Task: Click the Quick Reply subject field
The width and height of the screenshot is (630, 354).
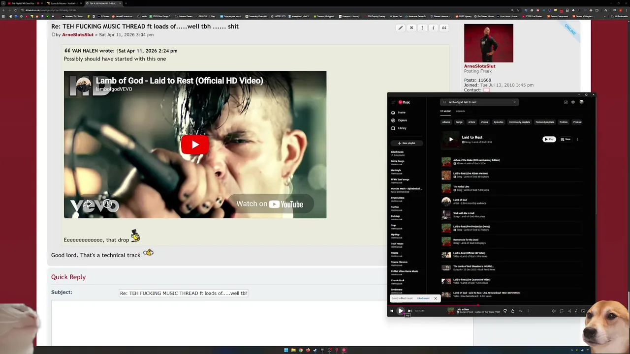Action: (x=184, y=293)
